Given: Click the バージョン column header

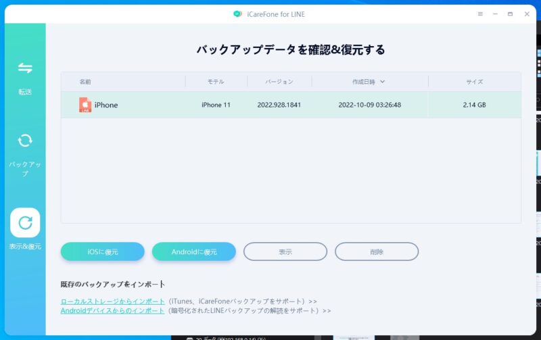Looking at the screenshot, I should [279, 82].
